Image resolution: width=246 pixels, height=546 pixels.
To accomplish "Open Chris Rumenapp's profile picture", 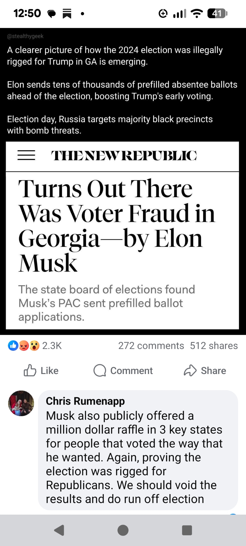I will (21, 403).
